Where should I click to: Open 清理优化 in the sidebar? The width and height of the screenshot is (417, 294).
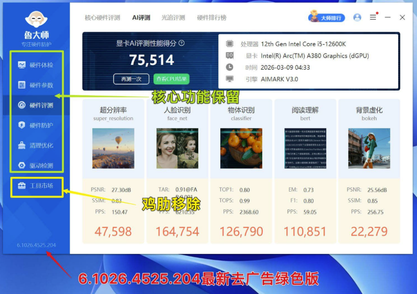36,146
